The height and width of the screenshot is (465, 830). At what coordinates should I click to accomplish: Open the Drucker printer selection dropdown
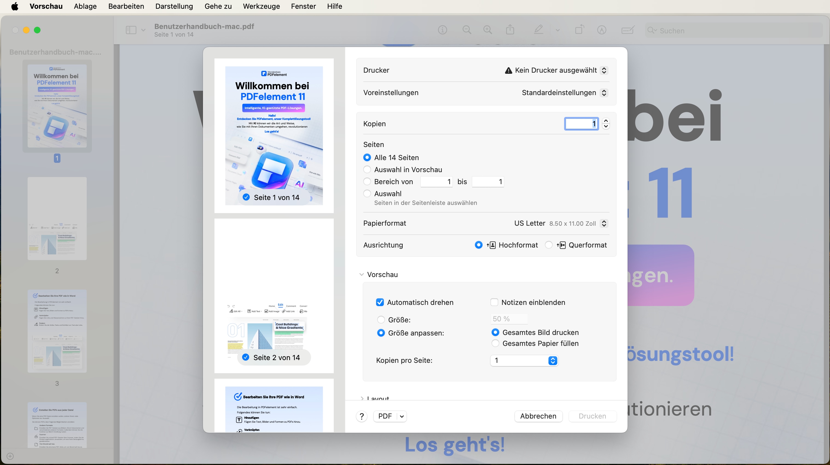click(604, 70)
